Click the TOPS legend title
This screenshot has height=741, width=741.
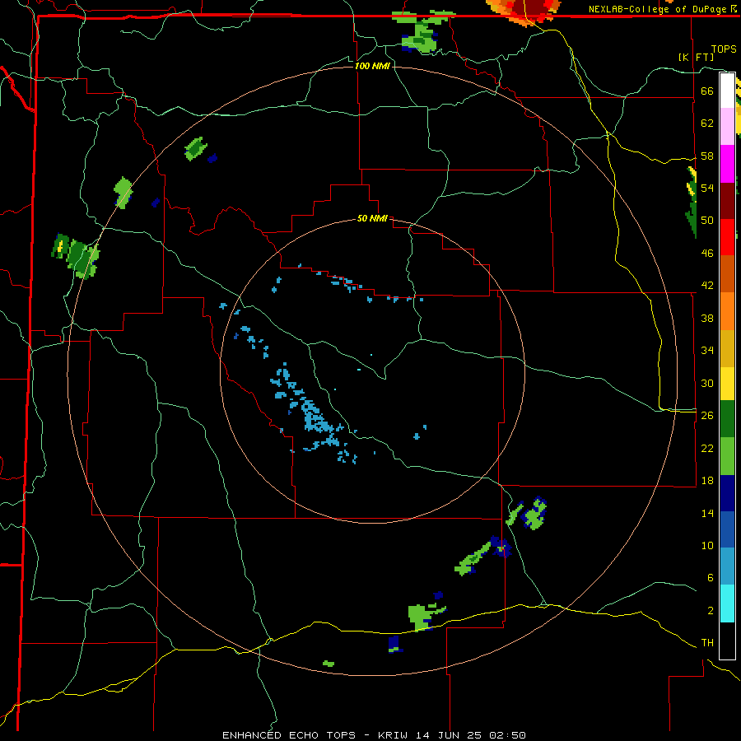[724, 49]
